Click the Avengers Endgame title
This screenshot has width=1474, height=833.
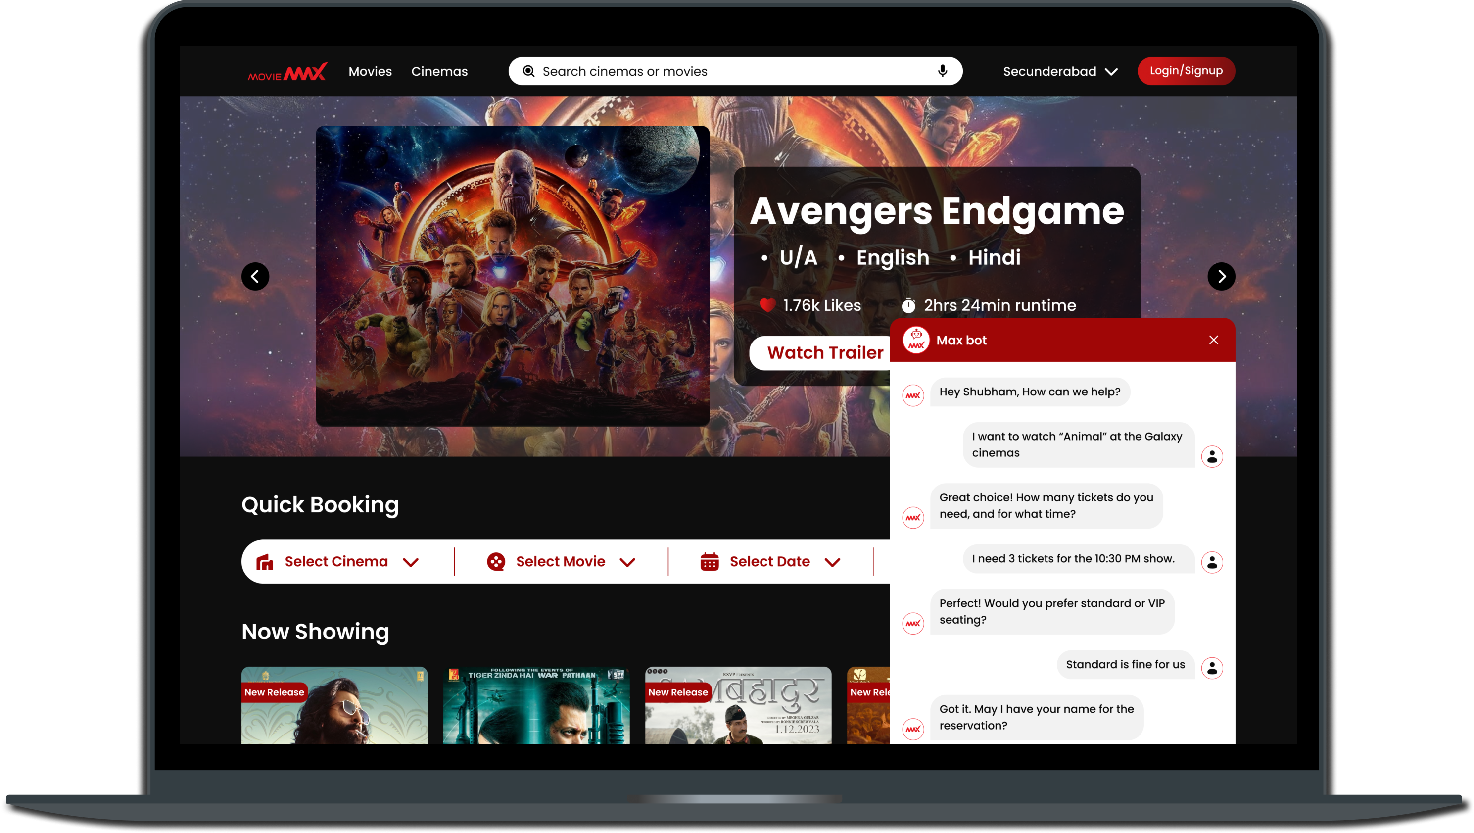(937, 211)
